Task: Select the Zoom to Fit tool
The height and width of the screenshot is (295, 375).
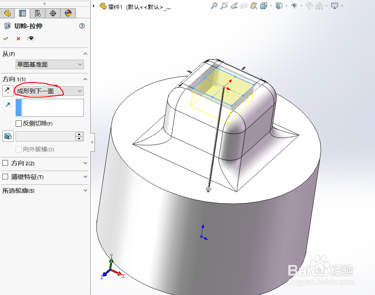Action: (215, 5)
